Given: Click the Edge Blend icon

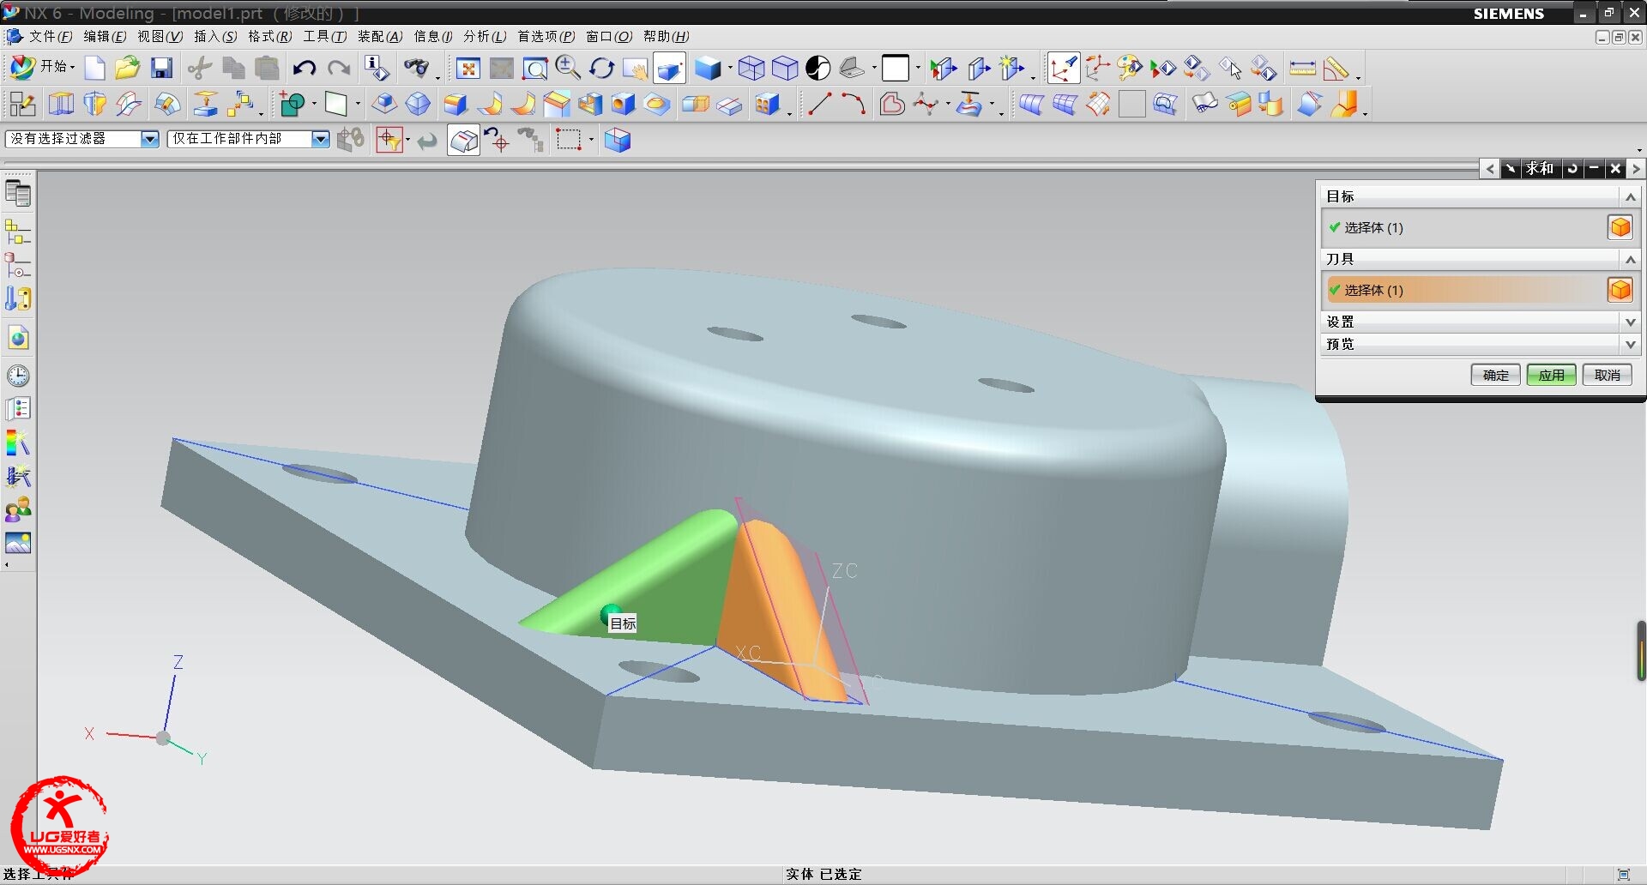Looking at the screenshot, I should (455, 104).
